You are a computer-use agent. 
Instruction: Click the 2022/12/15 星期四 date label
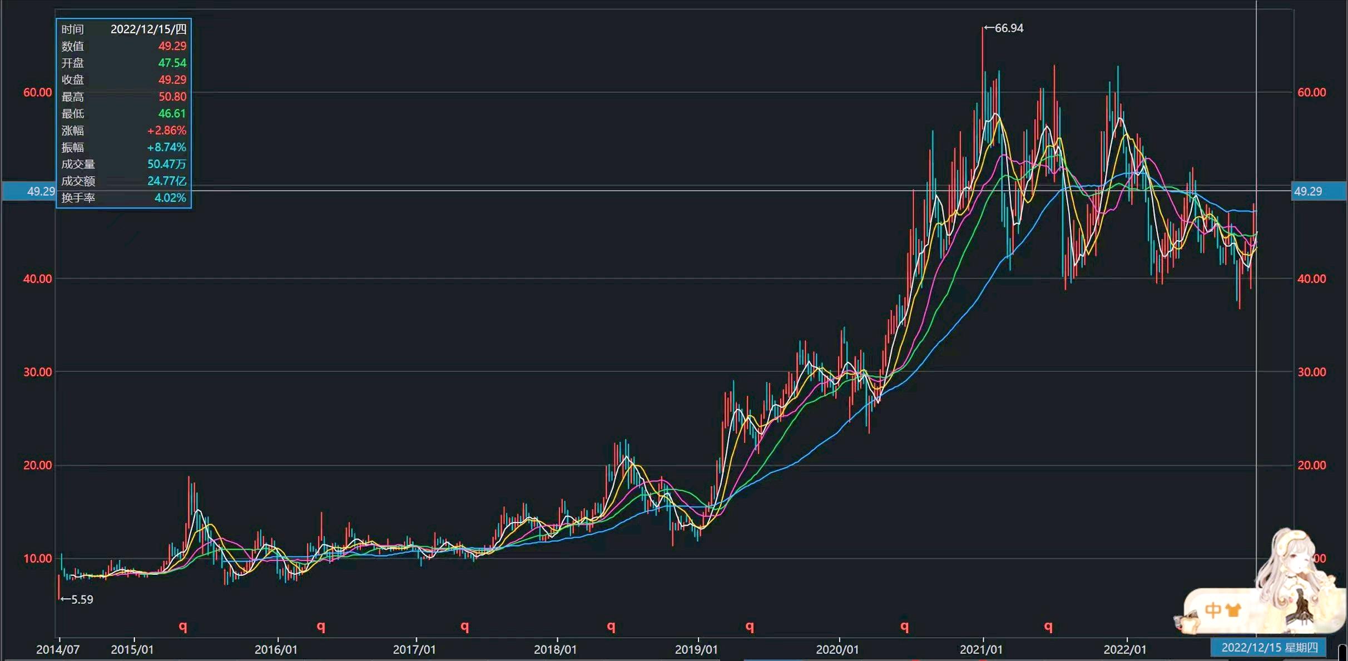(x=1269, y=648)
